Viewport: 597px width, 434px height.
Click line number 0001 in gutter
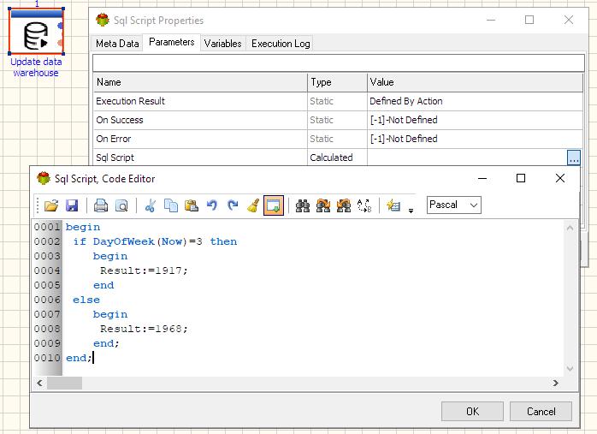(47, 227)
